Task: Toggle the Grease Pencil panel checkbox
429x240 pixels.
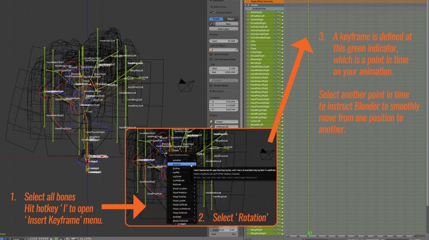Action: point(214,13)
